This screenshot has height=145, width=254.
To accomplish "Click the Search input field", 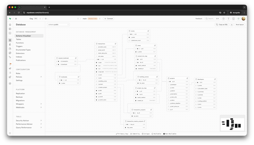I will click(212, 19).
